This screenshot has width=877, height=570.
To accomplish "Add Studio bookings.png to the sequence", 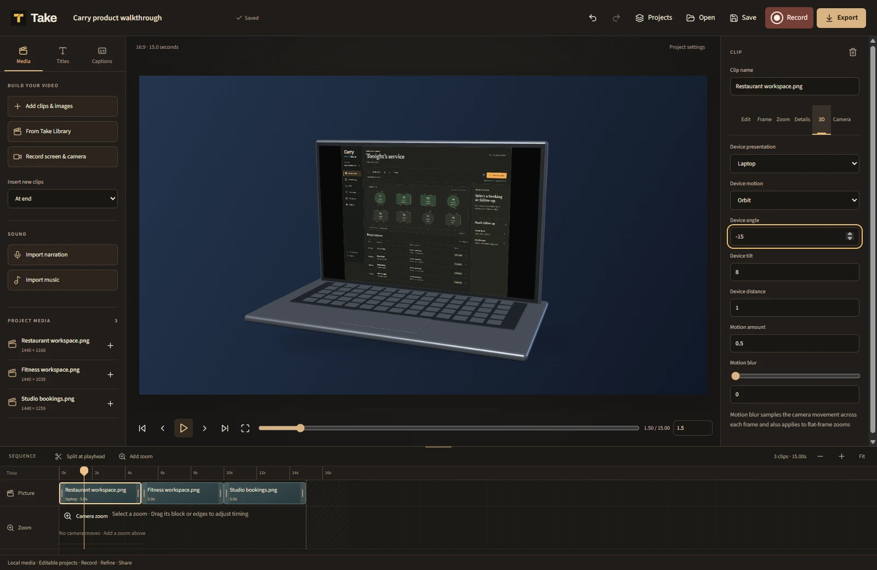I will 110,403.
